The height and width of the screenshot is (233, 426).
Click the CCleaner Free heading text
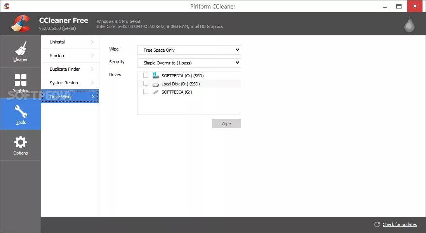[64, 20]
